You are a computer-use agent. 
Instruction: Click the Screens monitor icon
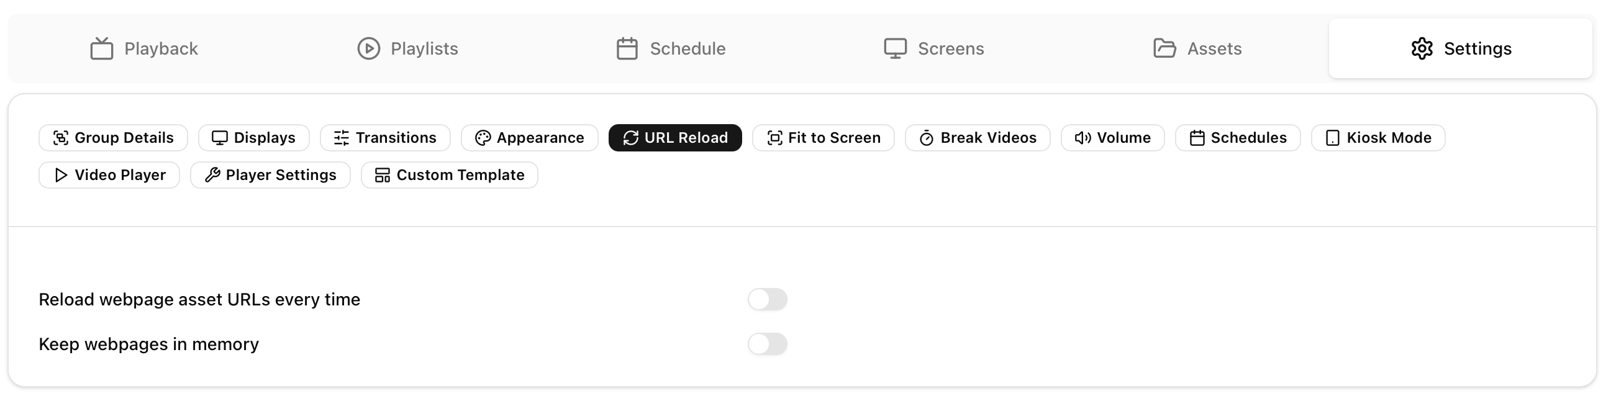tap(895, 48)
